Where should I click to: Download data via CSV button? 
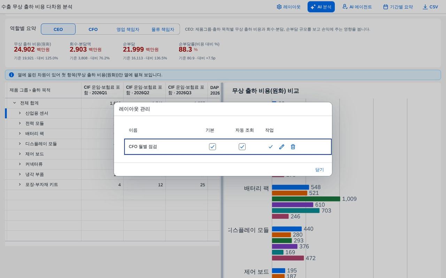(430, 7)
